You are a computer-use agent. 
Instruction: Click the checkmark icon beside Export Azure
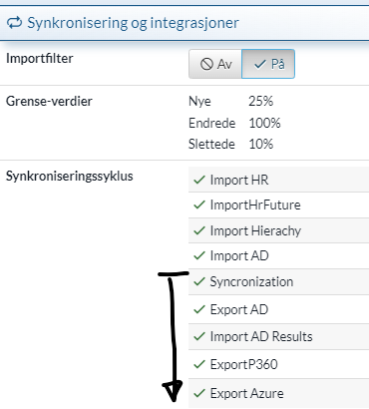click(199, 393)
